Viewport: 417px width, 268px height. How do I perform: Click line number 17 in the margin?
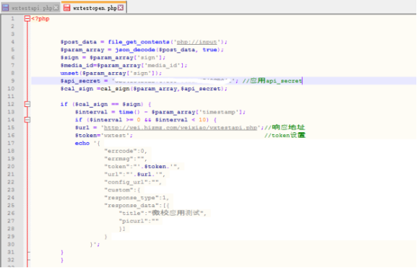(11, 143)
